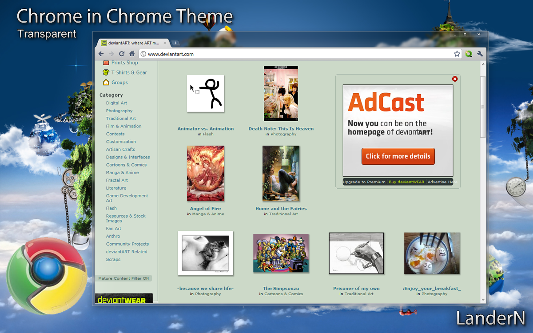Open Prisoner of my own thumbnail
The image size is (533, 333).
(x=356, y=253)
